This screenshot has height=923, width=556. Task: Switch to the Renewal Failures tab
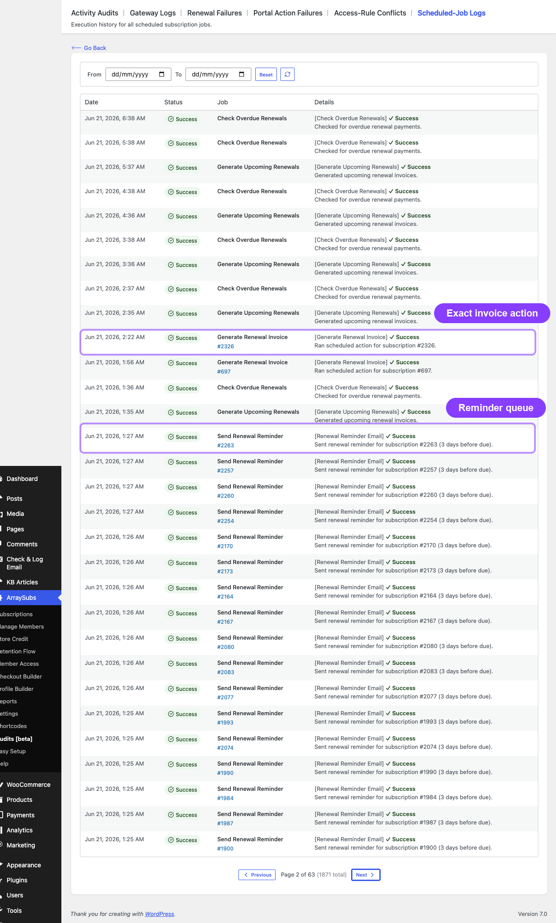215,13
